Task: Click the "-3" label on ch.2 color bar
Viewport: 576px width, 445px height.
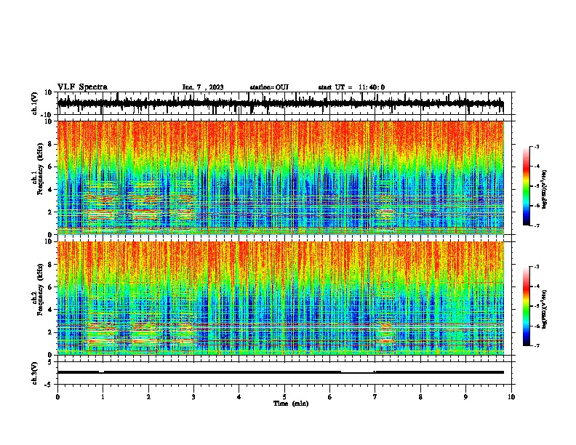Action: pyautogui.click(x=536, y=267)
